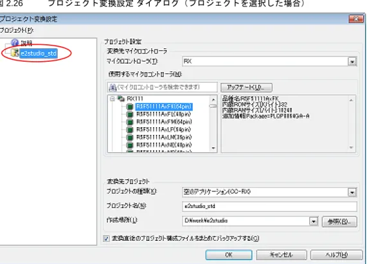367x264 pixels.
Task: Open the マイクロコントローラ dropdown showing RX
Action: click(352, 62)
